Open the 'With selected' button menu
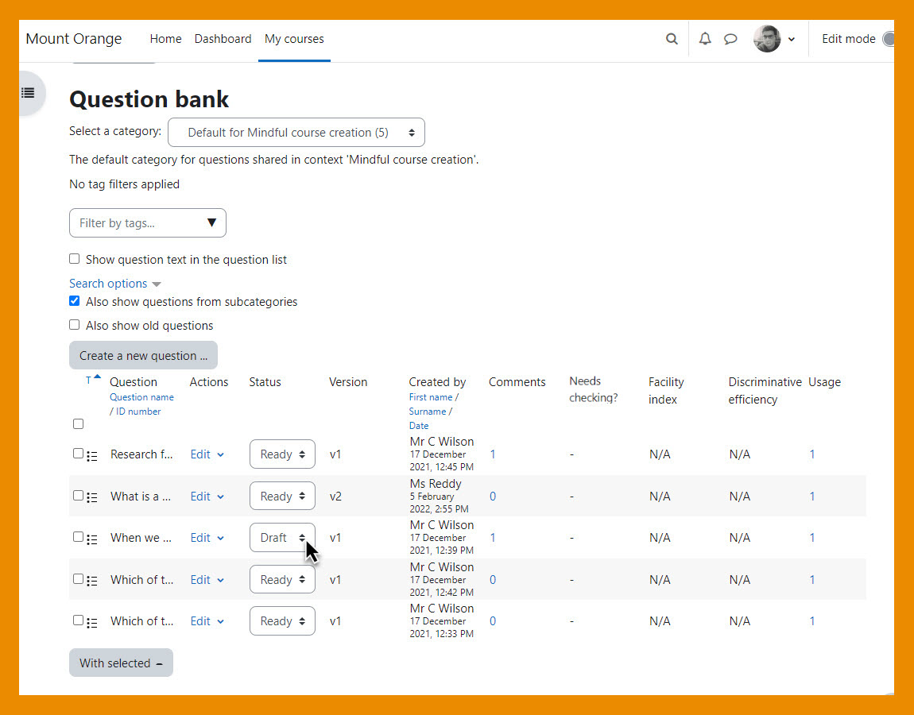This screenshot has height=715, width=914. tap(121, 663)
